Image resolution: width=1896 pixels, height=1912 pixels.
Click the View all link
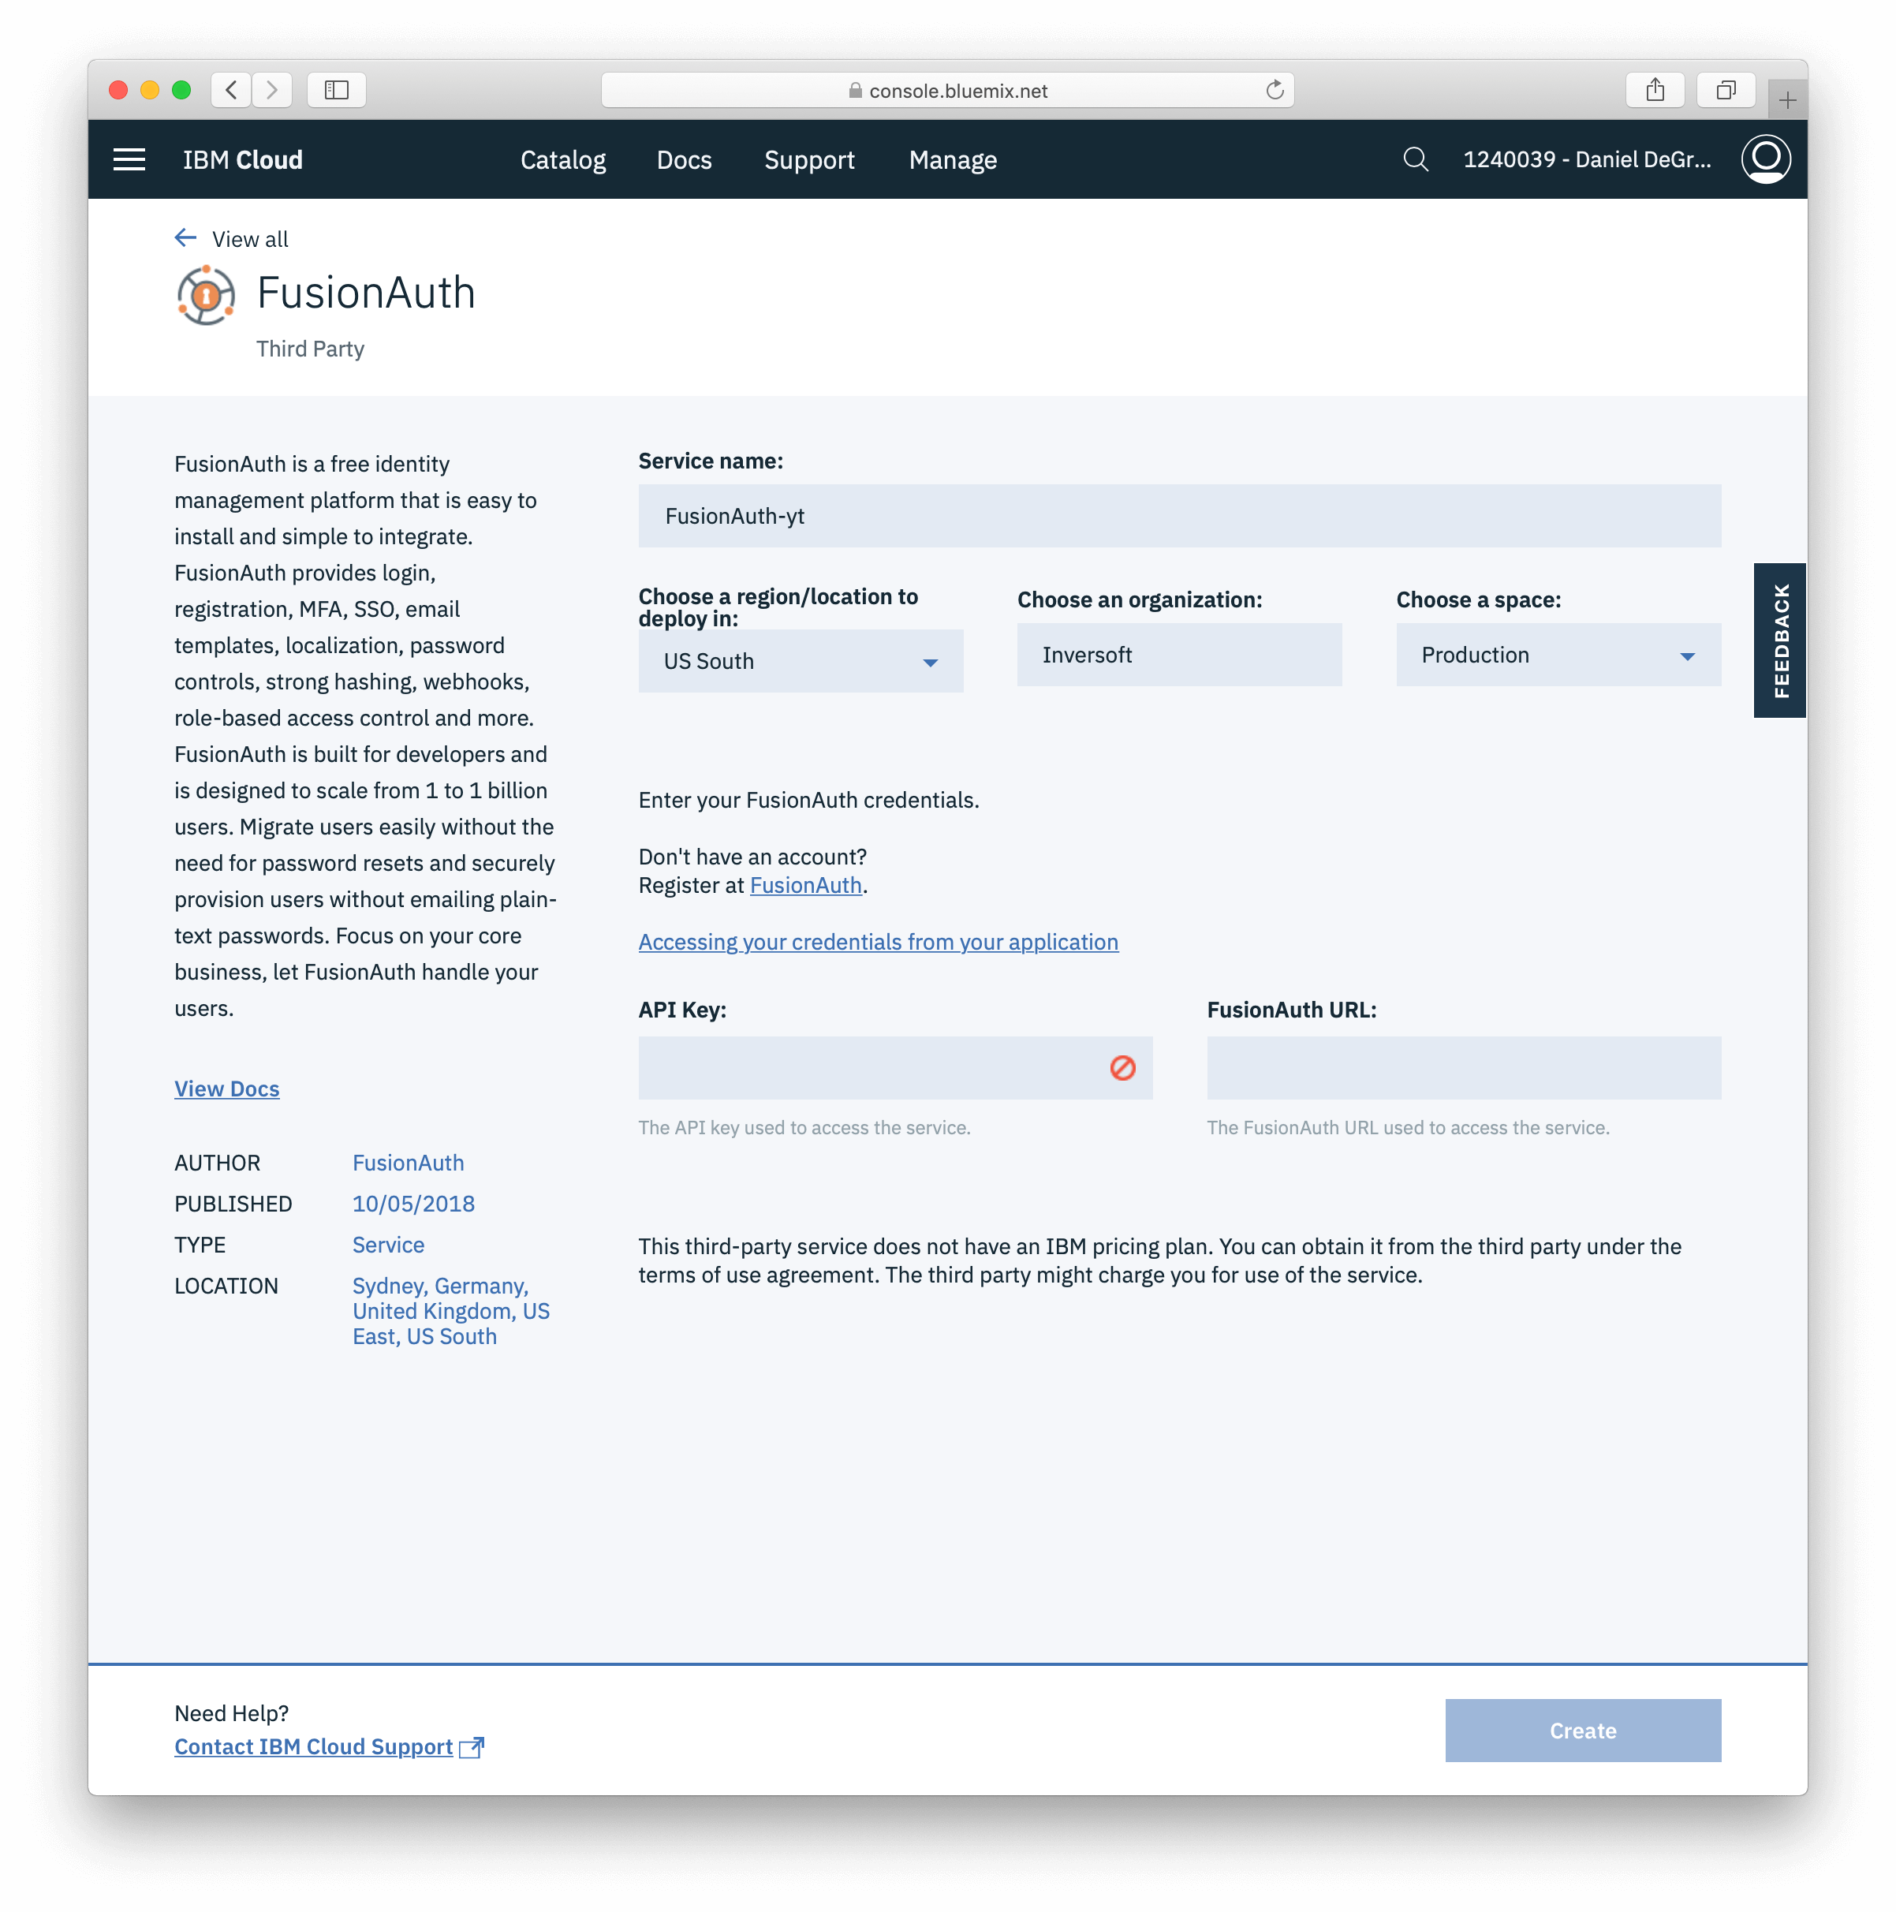(250, 238)
